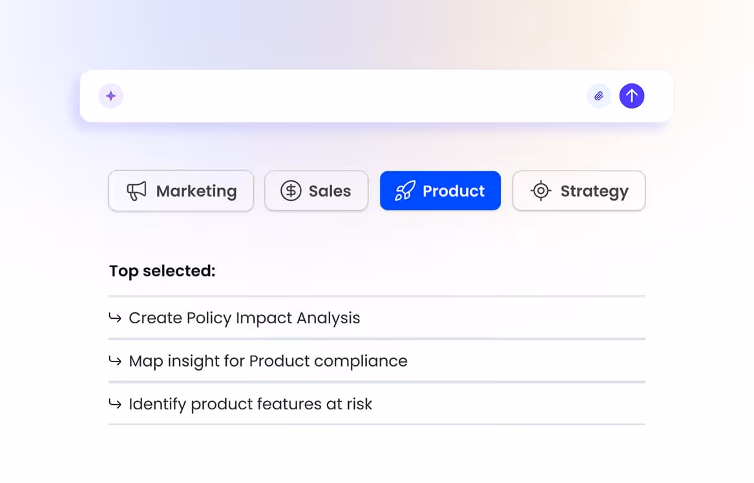Select the Sales category tab
Screen dimensions: 754x483
pos(317,191)
